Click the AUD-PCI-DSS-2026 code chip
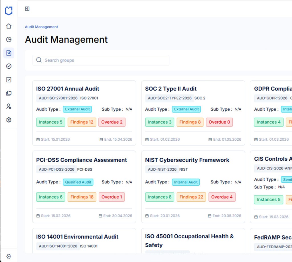 click(57, 169)
